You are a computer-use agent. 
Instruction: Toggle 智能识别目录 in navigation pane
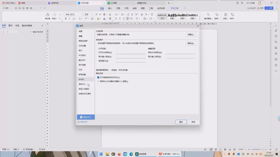coord(37,32)
